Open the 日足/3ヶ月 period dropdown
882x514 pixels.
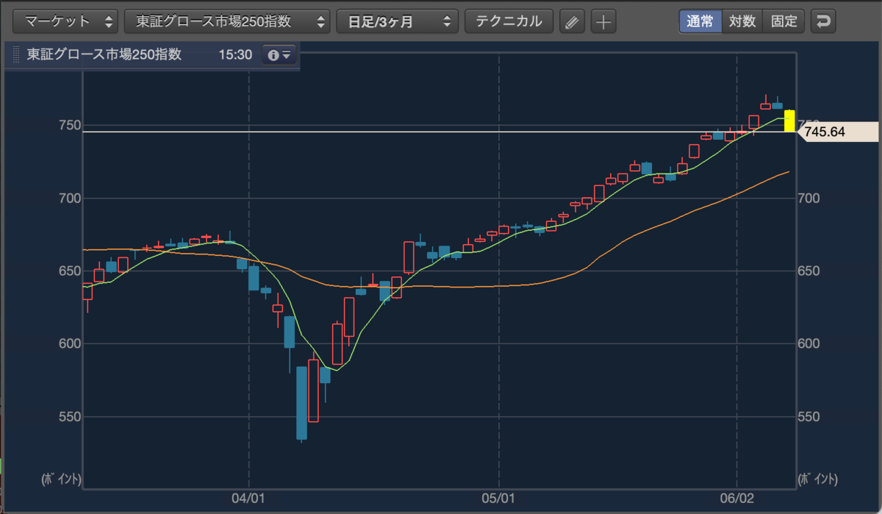click(x=397, y=21)
